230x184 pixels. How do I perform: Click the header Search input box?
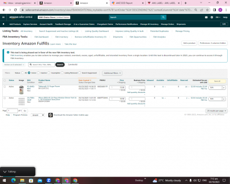point(135,17)
